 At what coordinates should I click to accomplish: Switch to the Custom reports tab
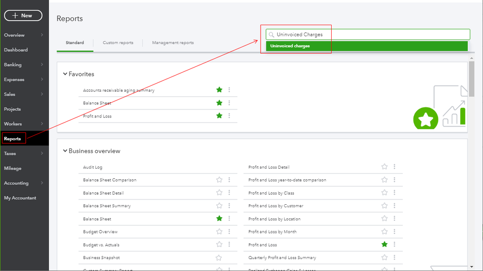point(118,43)
